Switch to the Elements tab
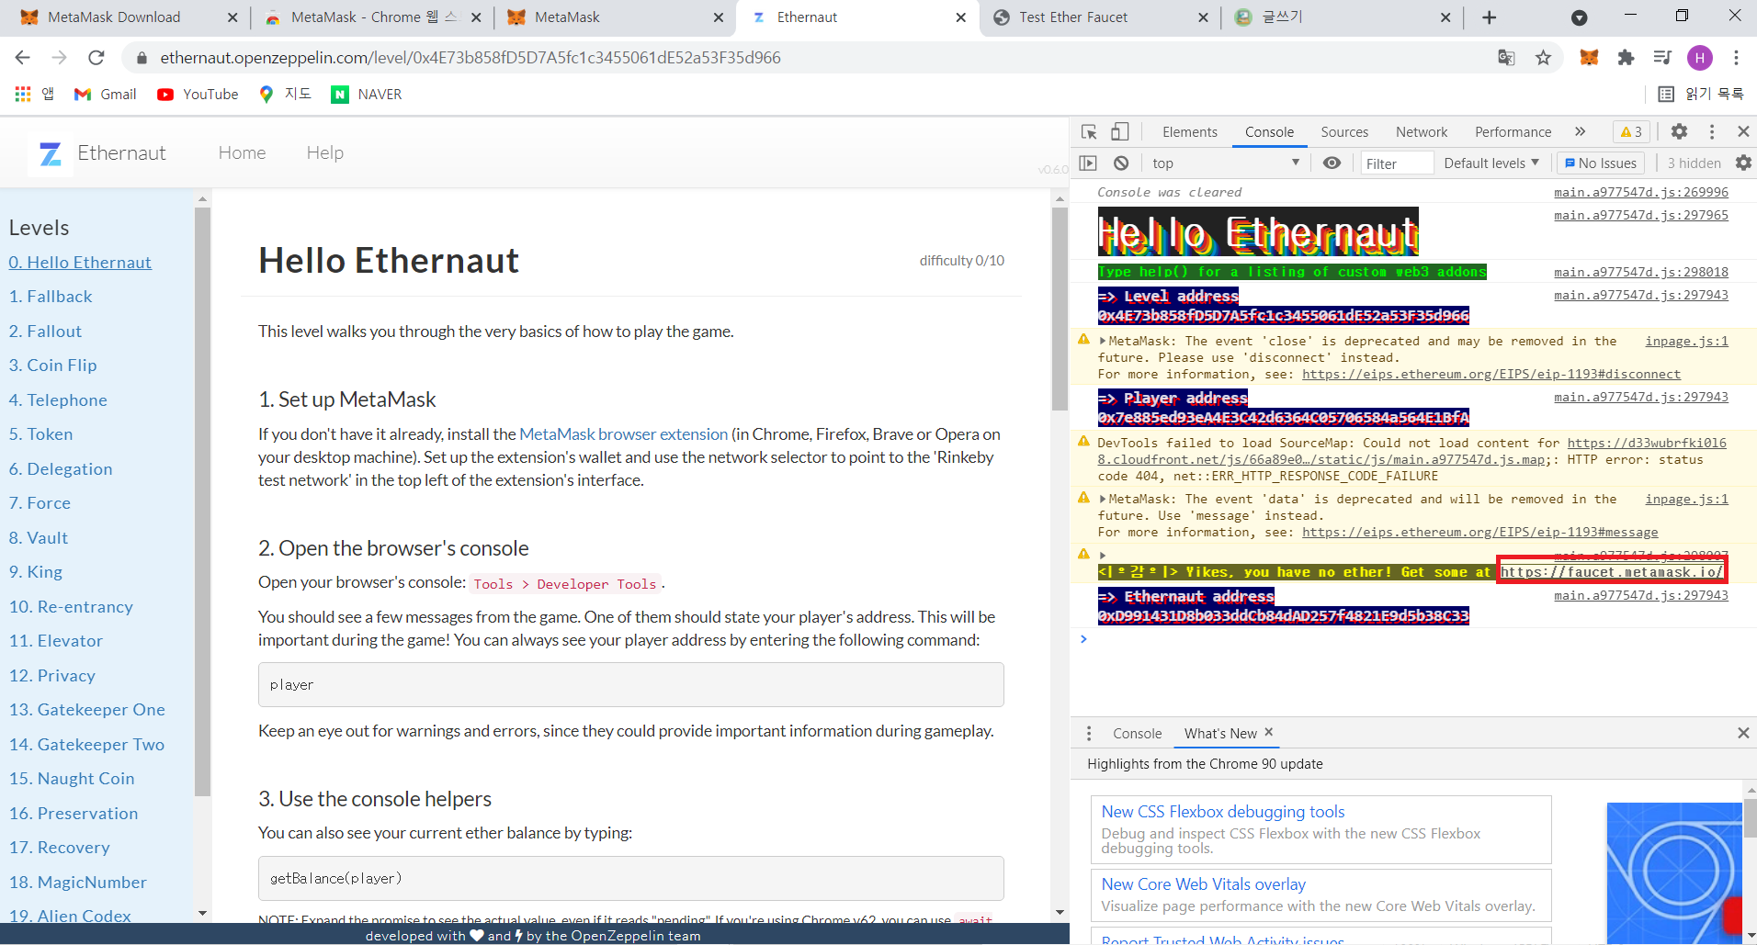Viewport: 1757px width, 945px height. [x=1189, y=132]
